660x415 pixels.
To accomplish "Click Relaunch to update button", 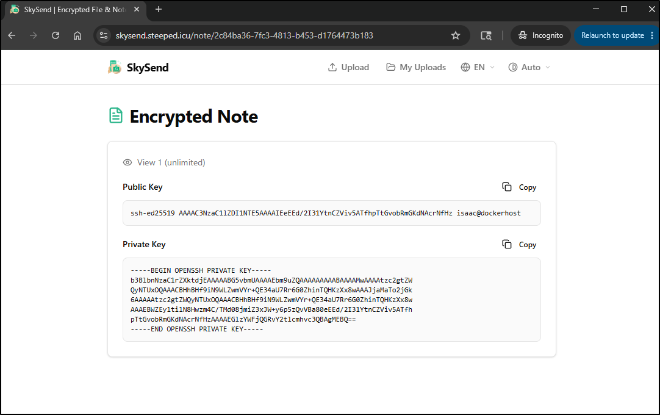I will tap(612, 35).
